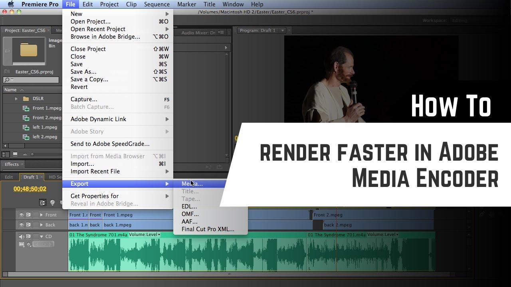Open the Sequence menu in menu bar
This screenshot has width=511, height=287.
[157, 4]
